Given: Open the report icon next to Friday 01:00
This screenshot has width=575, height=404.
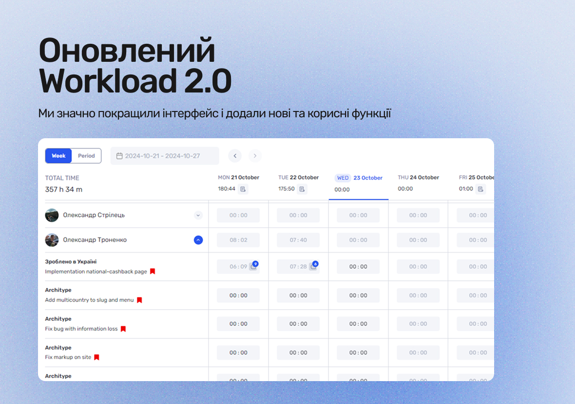Looking at the screenshot, I should tap(480, 189).
